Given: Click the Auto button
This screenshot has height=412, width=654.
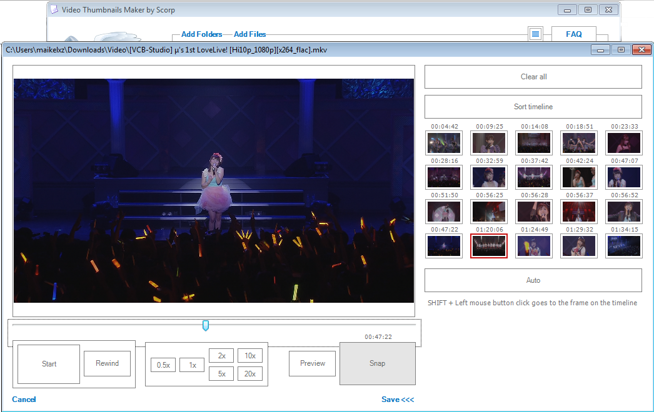Looking at the screenshot, I should coord(533,280).
